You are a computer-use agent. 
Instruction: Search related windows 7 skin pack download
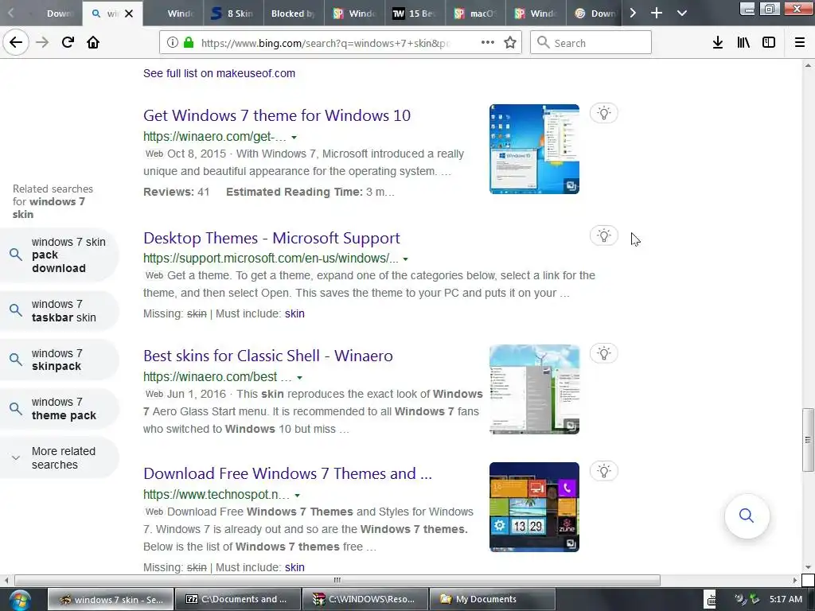(59, 255)
